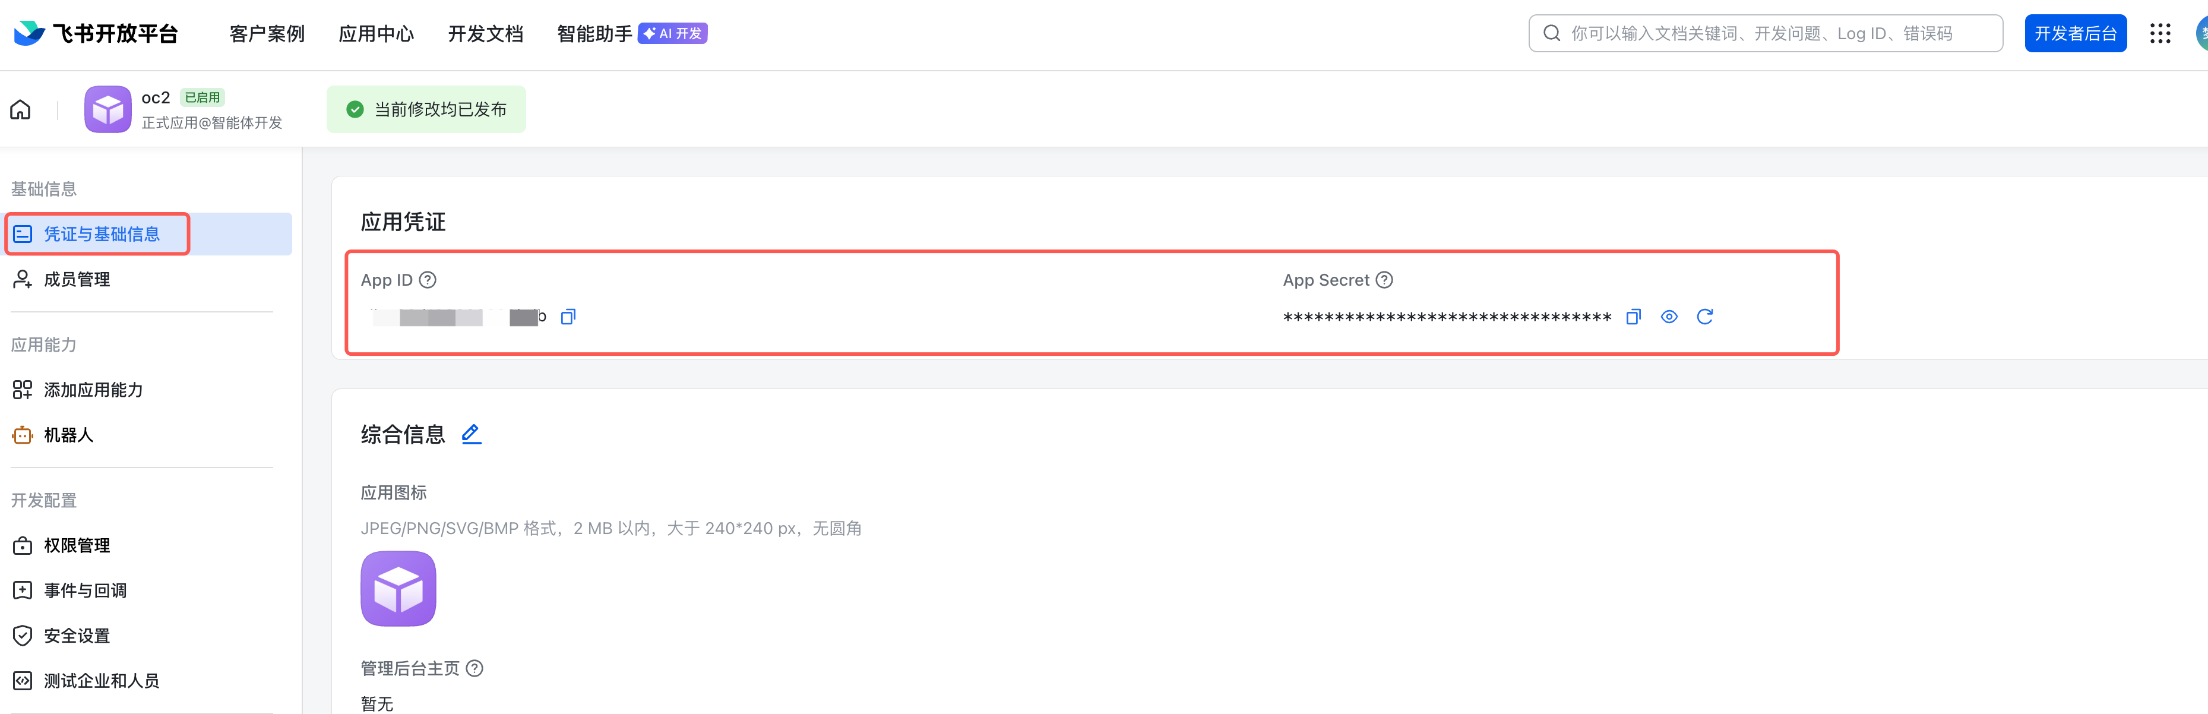Open help tooltip next to App Secret
The image size is (2208, 714).
(1384, 280)
